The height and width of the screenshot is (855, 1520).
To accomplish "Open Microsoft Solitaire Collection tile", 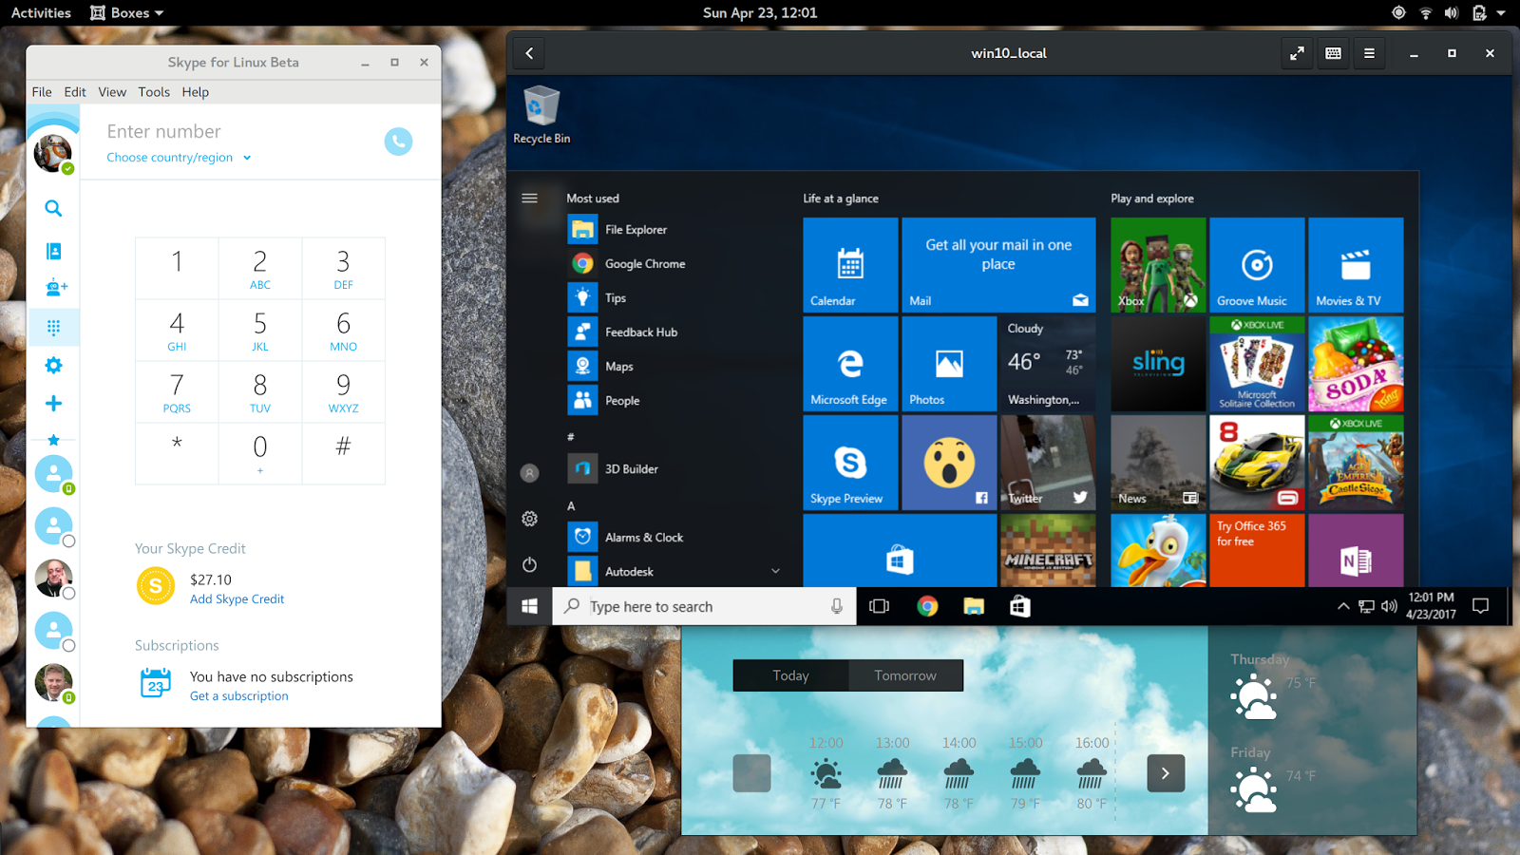I will coord(1257,364).
